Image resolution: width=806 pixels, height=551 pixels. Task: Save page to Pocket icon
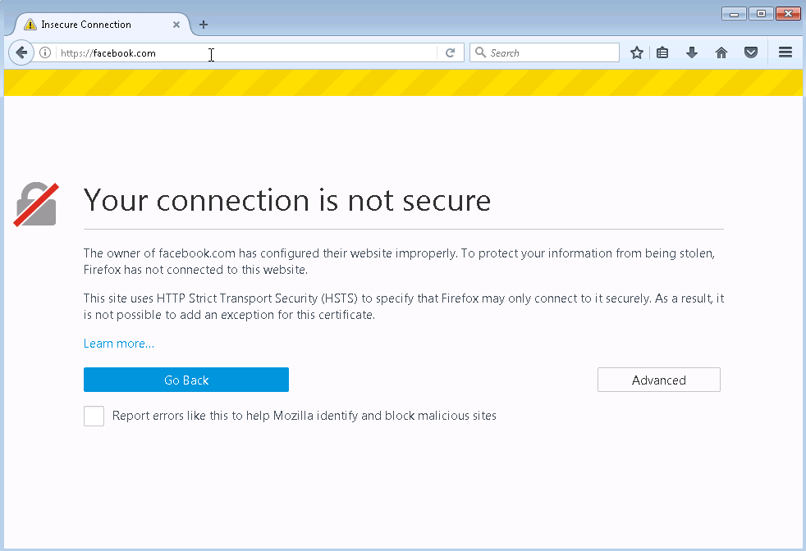coord(751,52)
